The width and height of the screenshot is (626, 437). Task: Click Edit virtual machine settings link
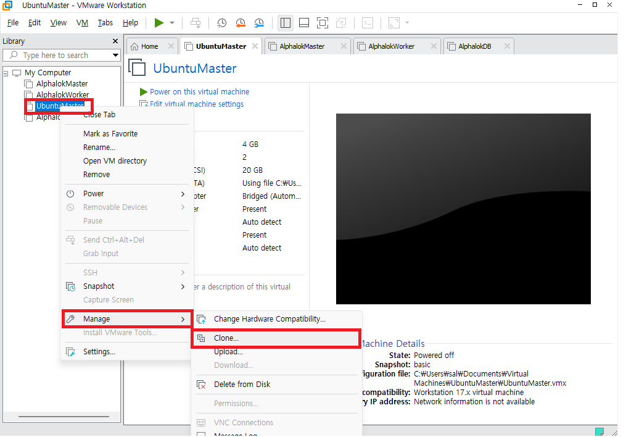tap(197, 104)
